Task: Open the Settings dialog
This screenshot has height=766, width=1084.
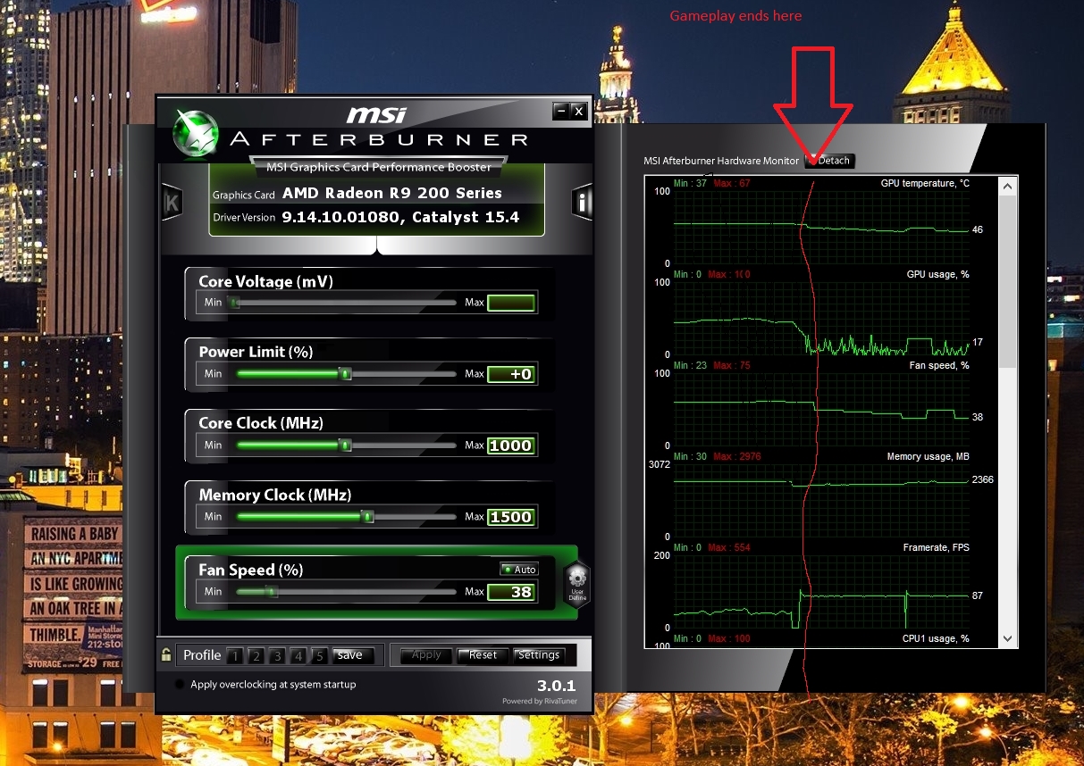Action: 539,655
